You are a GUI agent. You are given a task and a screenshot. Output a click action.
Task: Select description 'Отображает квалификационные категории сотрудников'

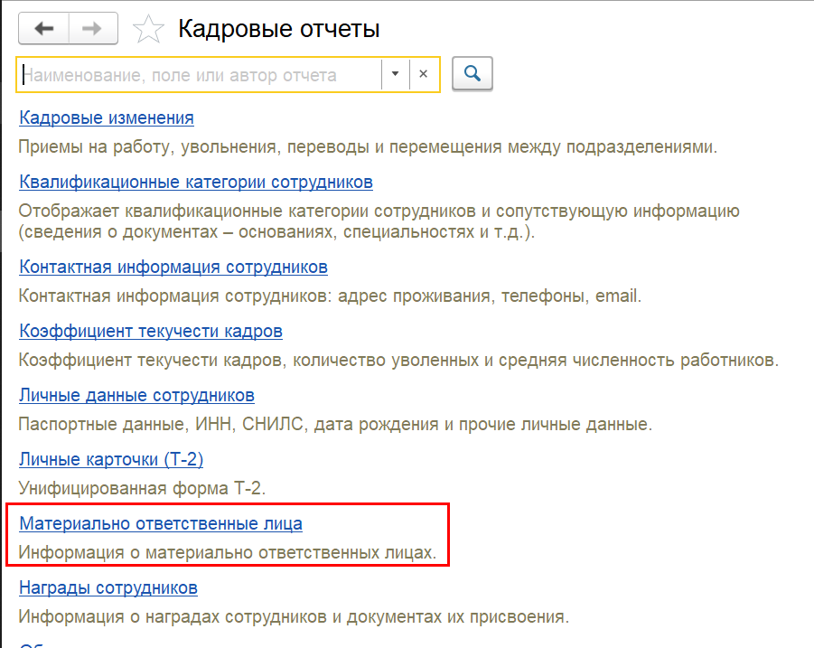(x=379, y=221)
